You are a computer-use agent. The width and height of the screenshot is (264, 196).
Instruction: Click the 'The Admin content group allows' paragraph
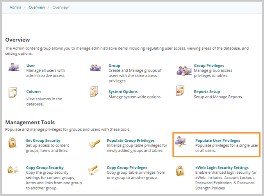click(127, 51)
